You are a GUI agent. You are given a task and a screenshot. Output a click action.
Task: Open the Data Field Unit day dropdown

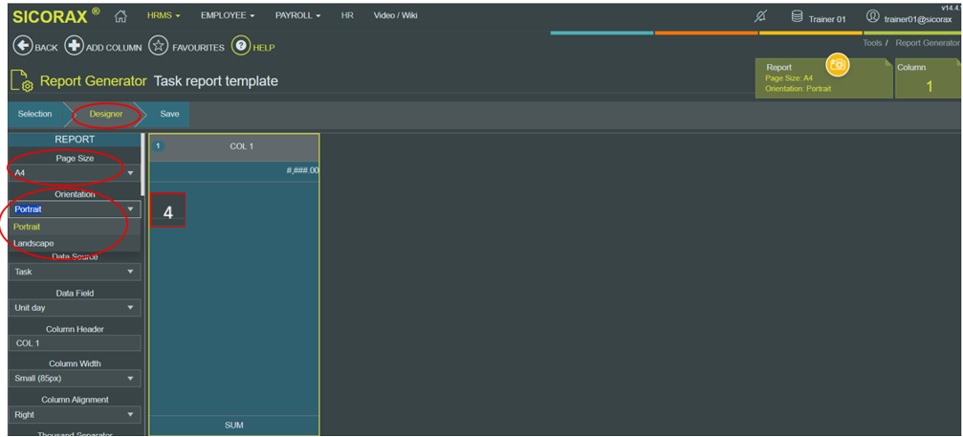pos(75,308)
